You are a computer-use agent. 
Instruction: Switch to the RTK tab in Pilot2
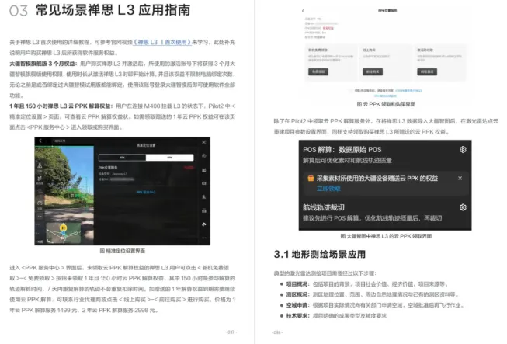(x=122, y=158)
